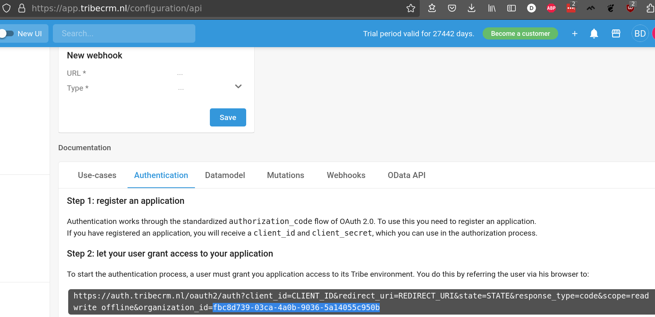Switch to the Mutations tab
This screenshot has width=655, height=317.
(x=285, y=175)
